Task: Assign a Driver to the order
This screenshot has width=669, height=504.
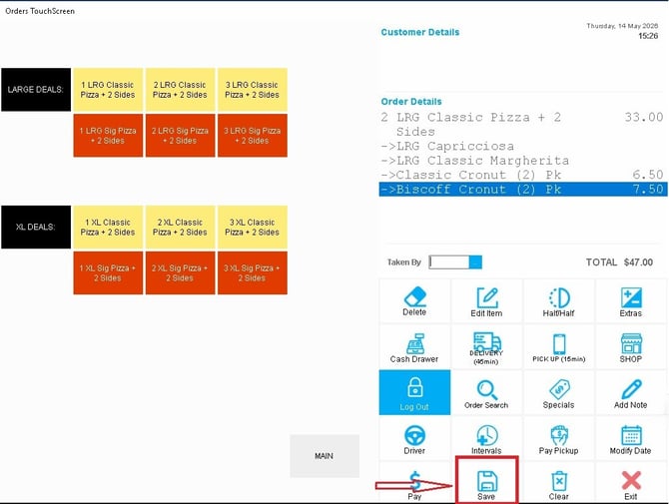Action: 414,439
